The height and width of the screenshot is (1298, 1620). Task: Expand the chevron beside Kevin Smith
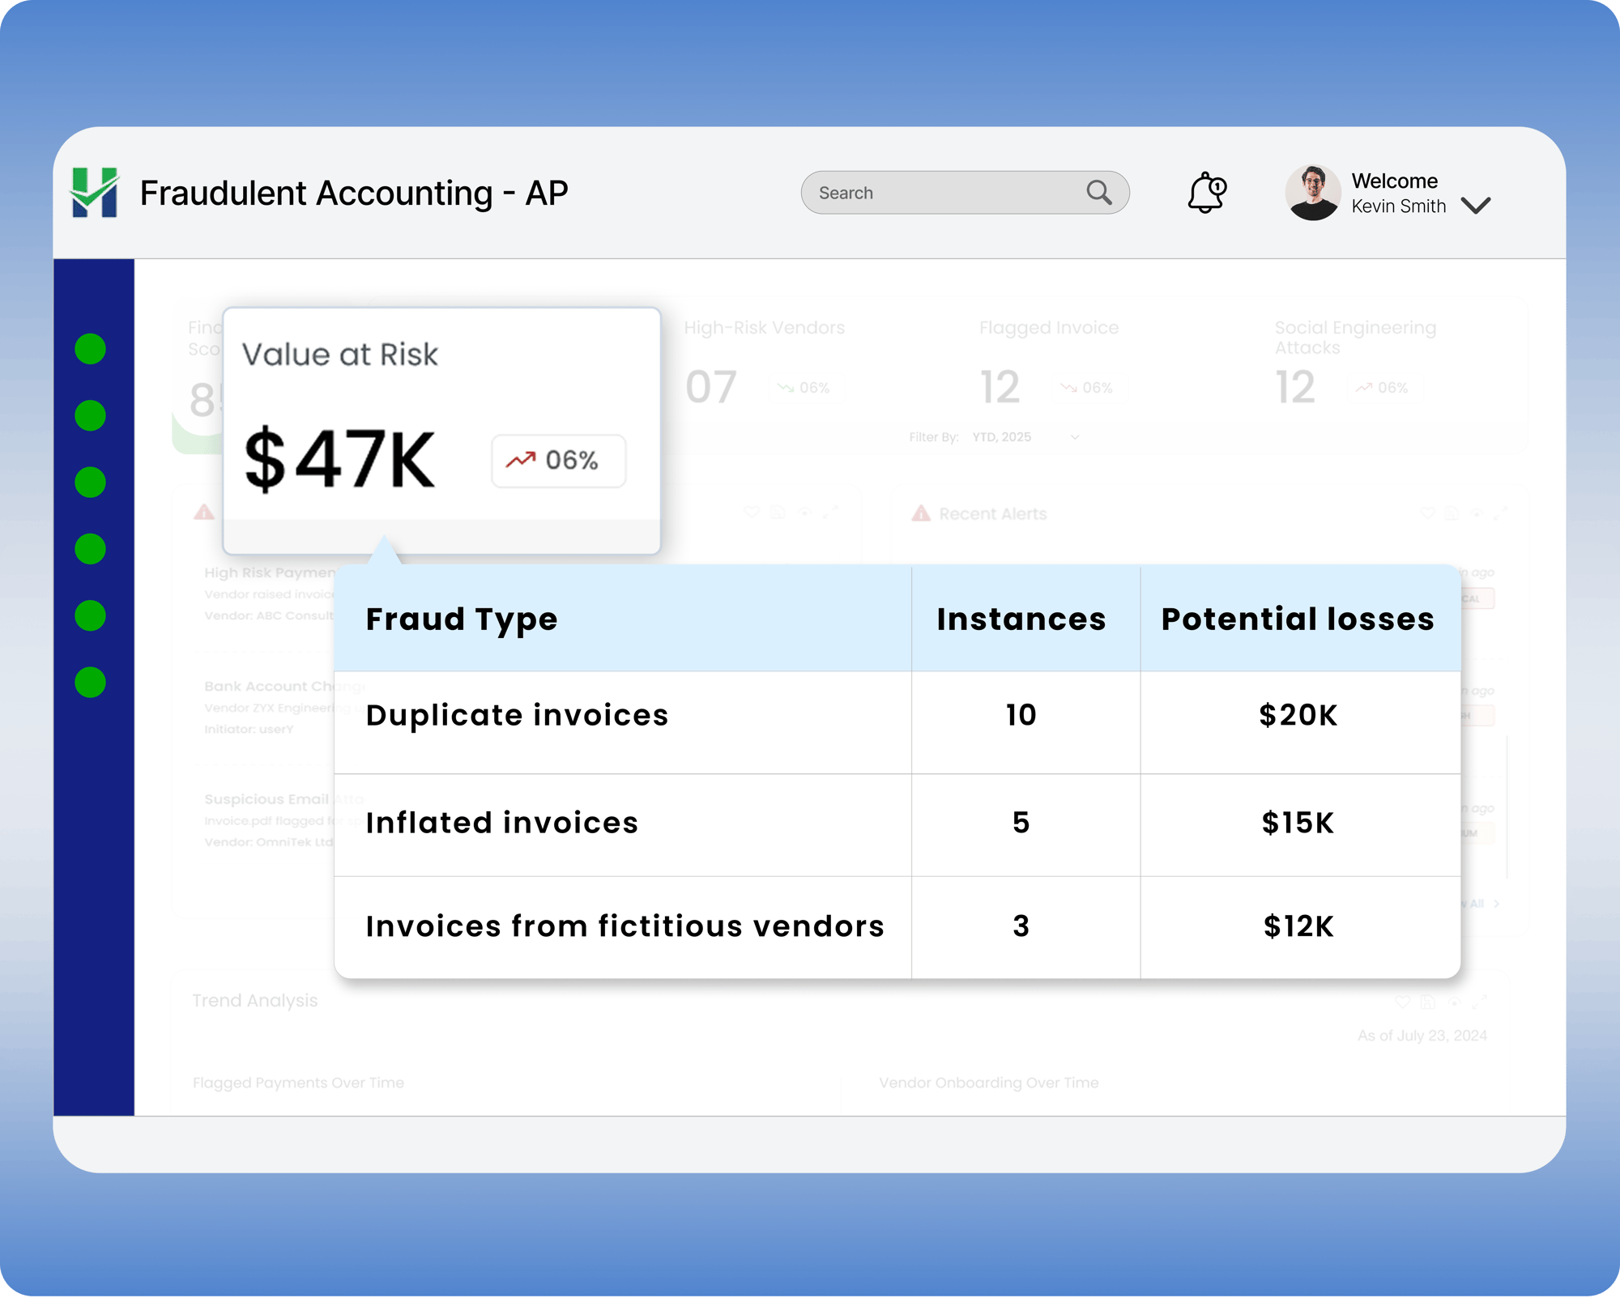click(x=1476, y=206)
